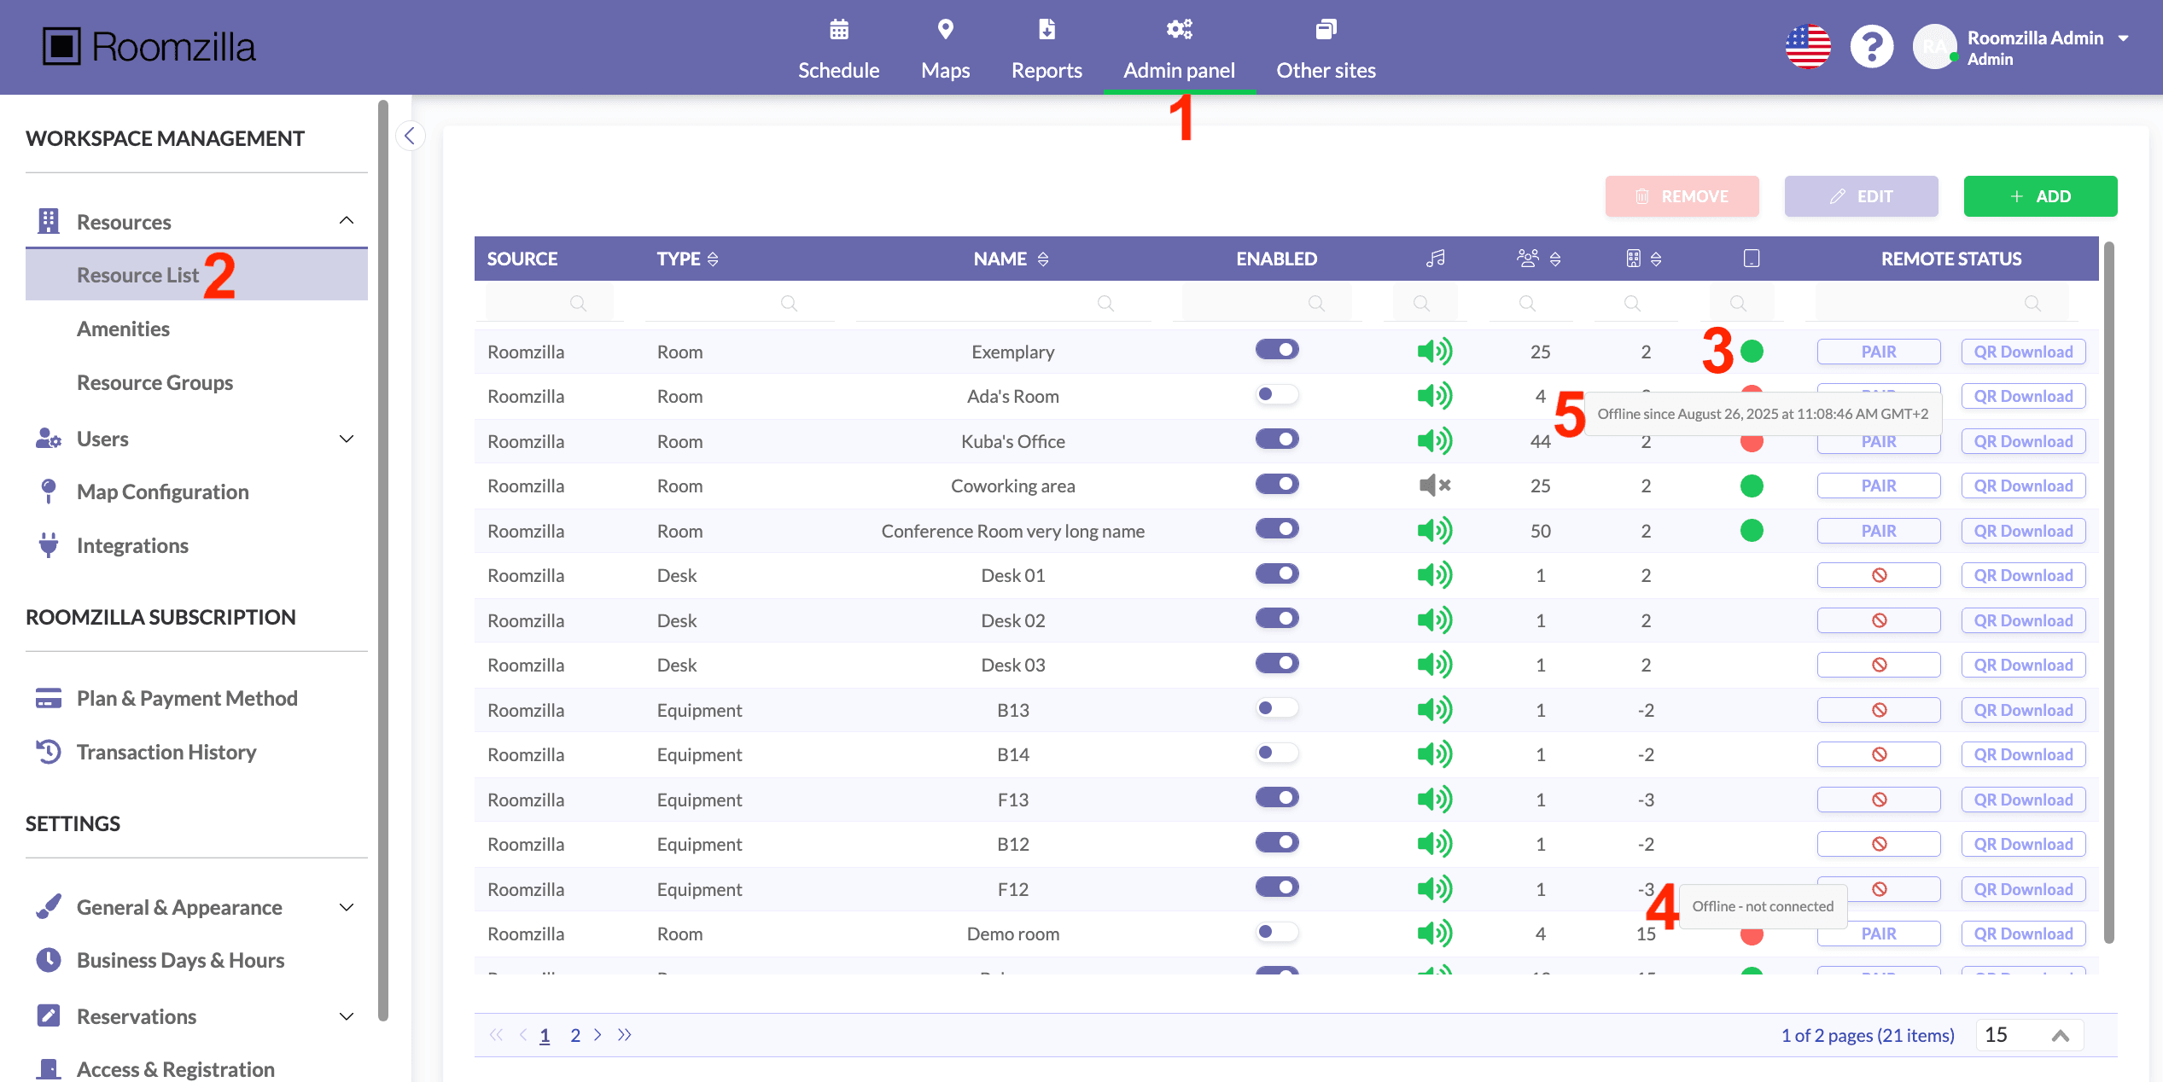Click the NAME column search field
The height and width of the screenshot is (1082, 2163).
coord(1003,303)
